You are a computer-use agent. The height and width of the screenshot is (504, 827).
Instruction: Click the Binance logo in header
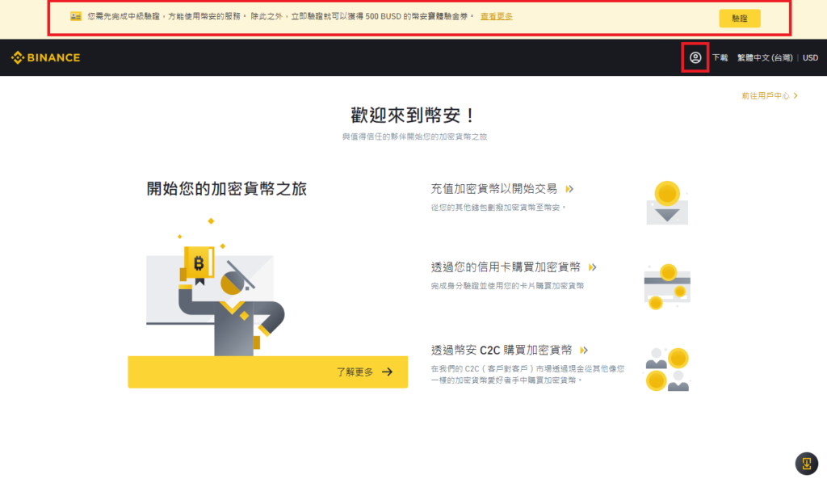(45, 57)
